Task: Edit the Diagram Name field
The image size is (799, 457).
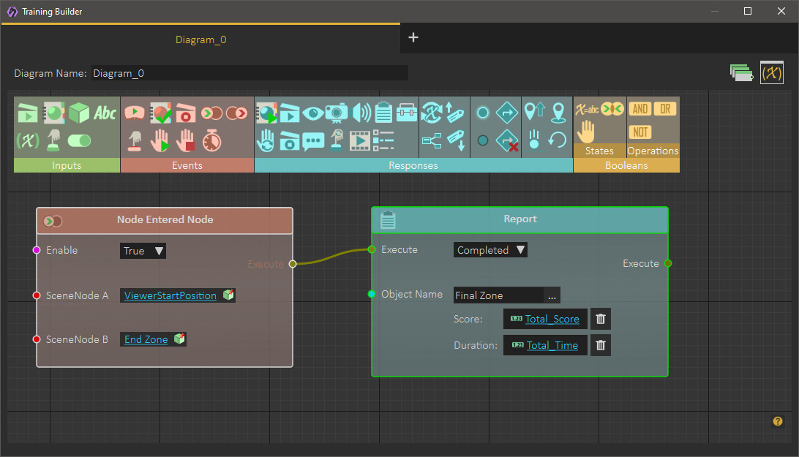Action: (250, 73)
